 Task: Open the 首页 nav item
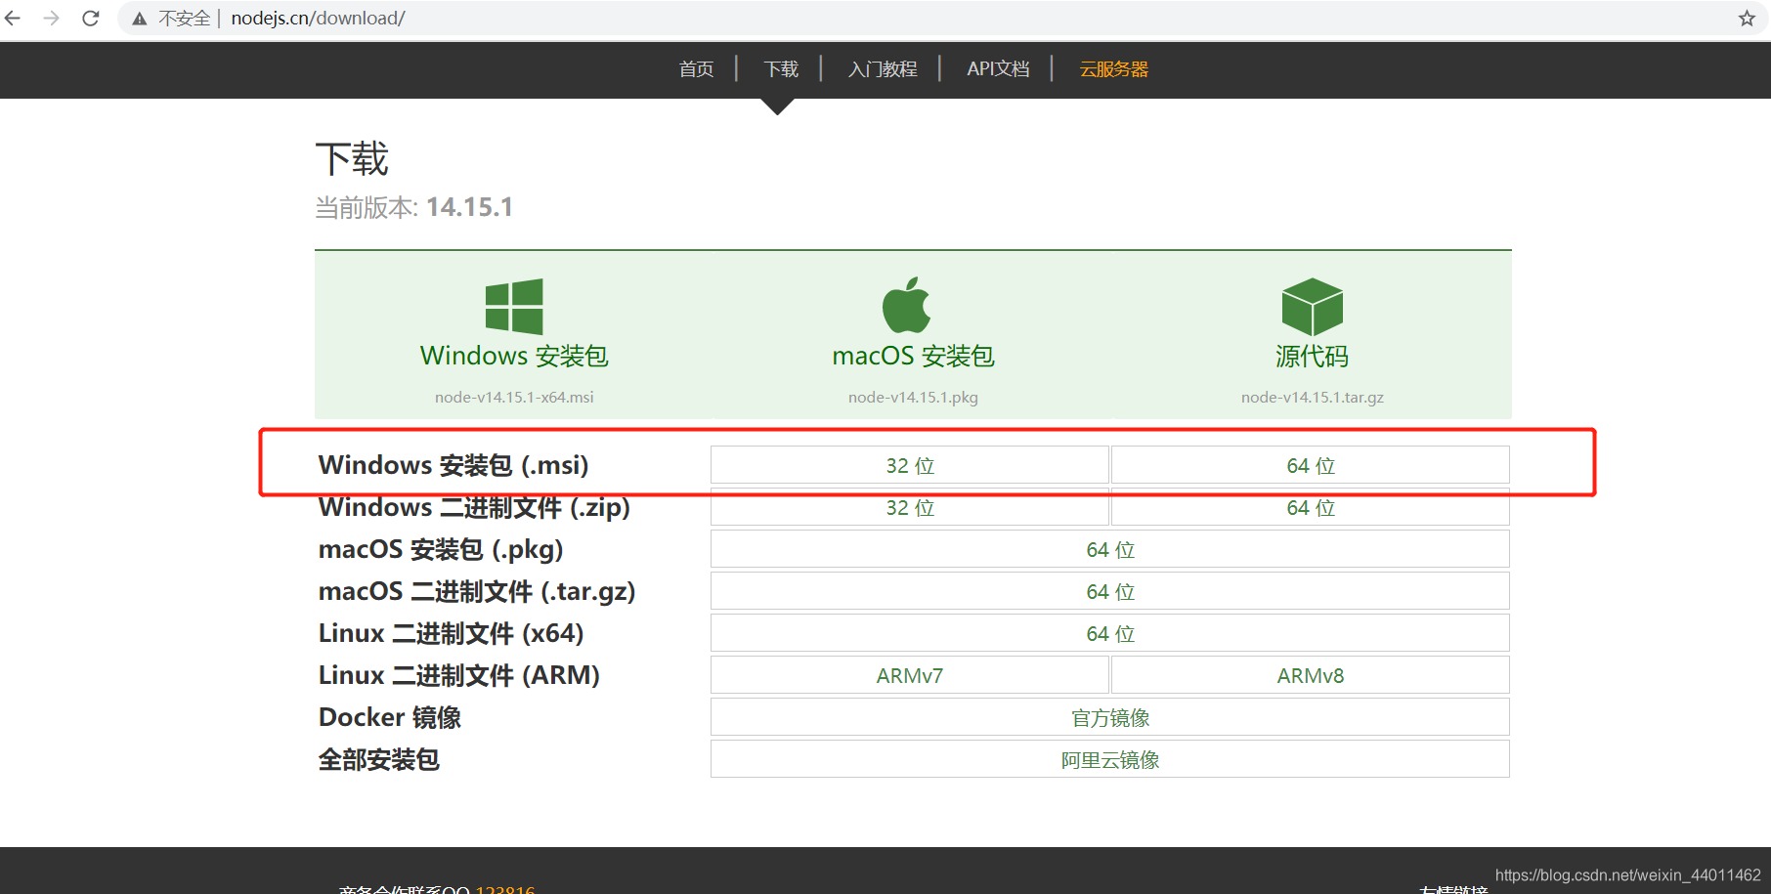point(696,69)
